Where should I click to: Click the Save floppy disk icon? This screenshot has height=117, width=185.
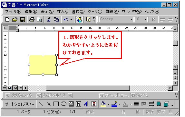point(23,20)
